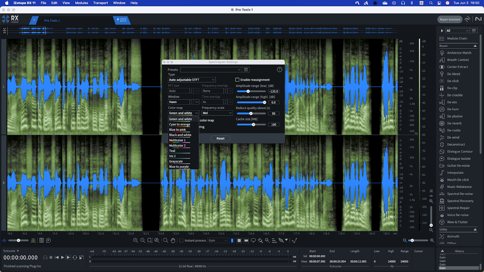484x272 pixels.
Task: Activate the Grab and Drag hand tool
Action: tap(173, 241)
